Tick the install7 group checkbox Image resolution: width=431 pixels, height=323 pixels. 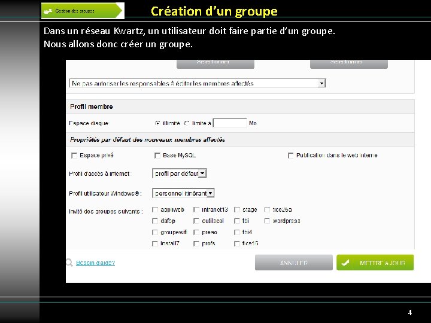[x=155, y=243]
